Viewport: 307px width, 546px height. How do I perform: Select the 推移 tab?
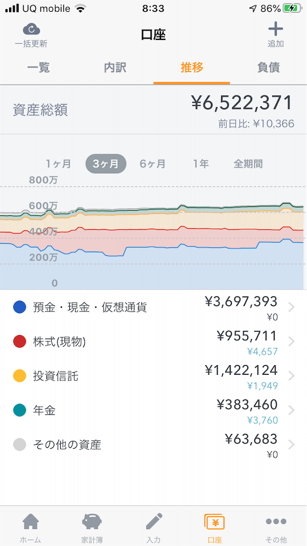click(x=192, y=68)
